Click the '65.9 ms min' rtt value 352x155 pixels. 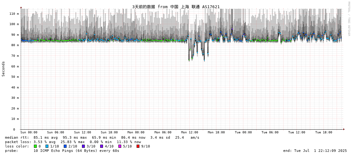point(104,137)
